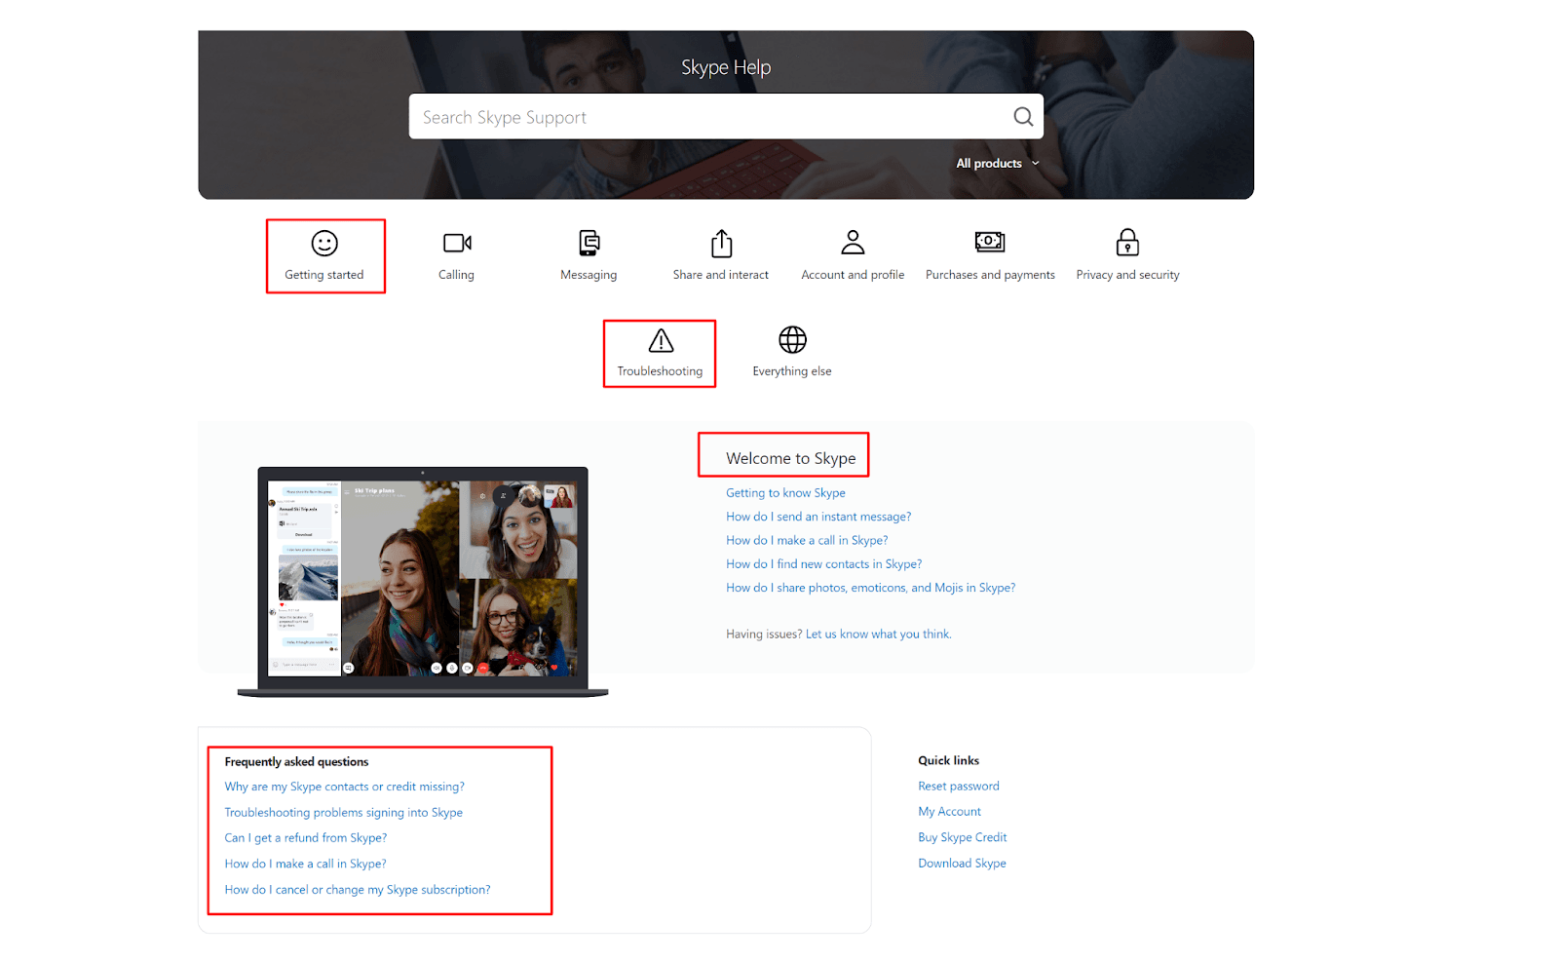
Task: Click the Account and profile icon
Action: (853, 242)
